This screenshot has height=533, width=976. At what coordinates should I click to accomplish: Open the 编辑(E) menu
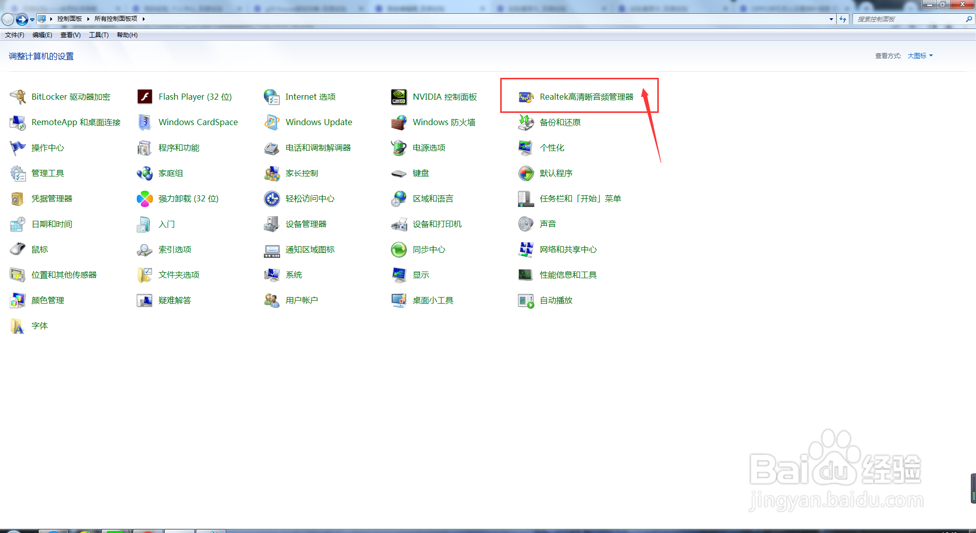click(42, 35)
